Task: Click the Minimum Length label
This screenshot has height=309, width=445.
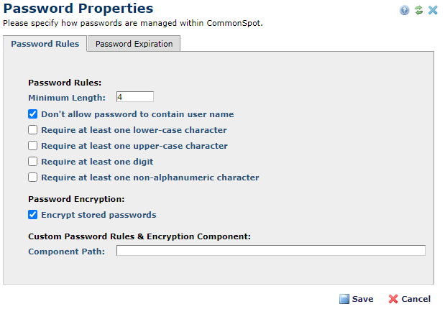Action: click(x=67, y=98)
